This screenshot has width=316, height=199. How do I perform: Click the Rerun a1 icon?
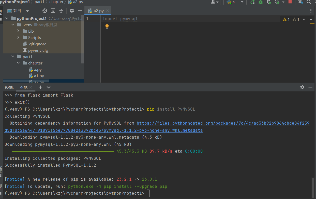coord(252,2)
